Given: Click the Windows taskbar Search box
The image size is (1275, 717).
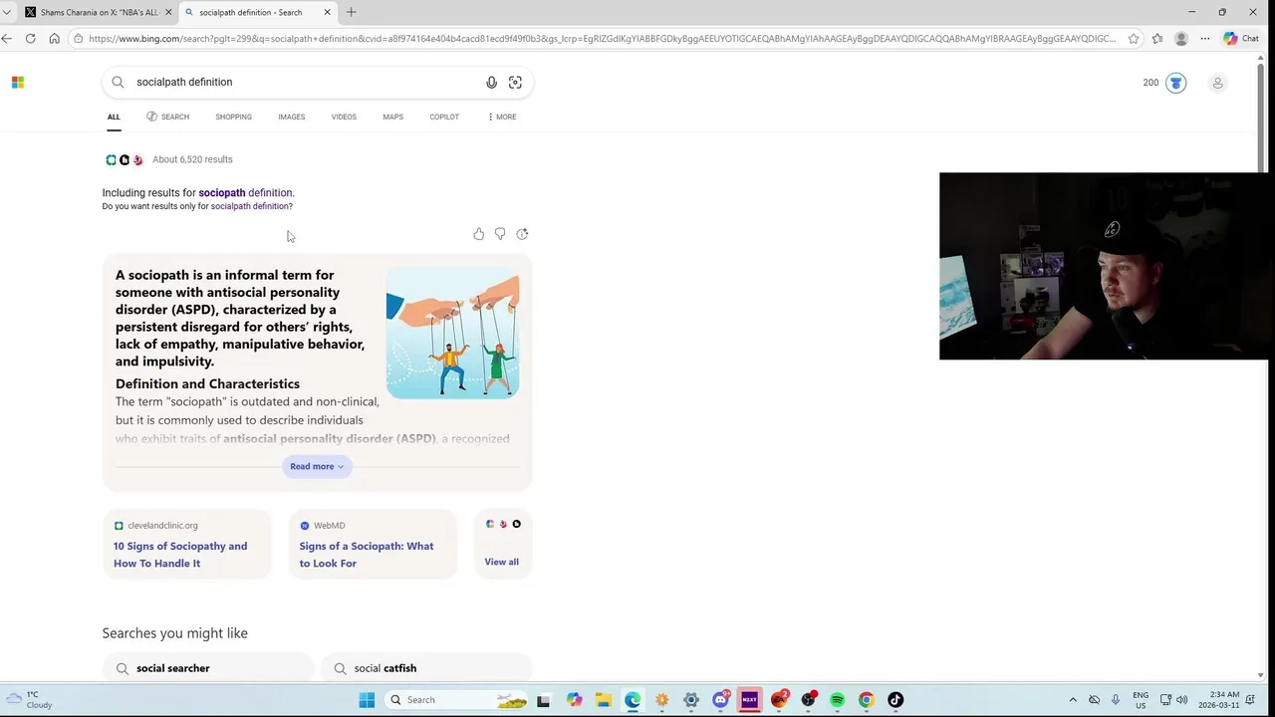Looking at the screenshot, I should [x=457, y=700].
